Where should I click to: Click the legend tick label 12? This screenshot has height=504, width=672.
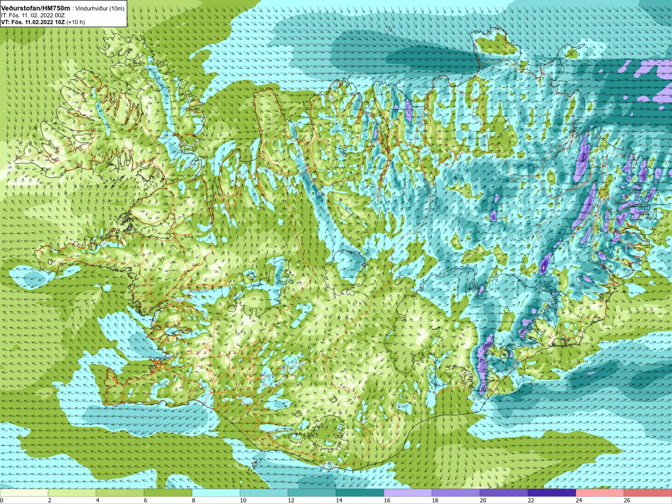pos(291,500)
